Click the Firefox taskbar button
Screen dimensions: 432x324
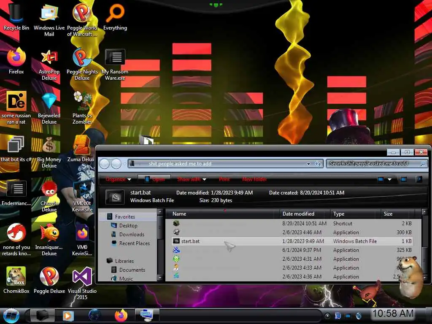121,316
